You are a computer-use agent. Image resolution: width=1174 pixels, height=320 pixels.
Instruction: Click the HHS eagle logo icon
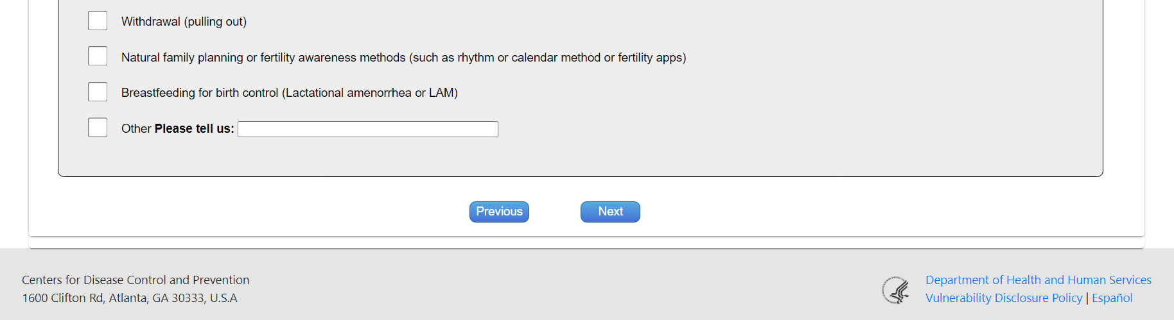[896, 290]
